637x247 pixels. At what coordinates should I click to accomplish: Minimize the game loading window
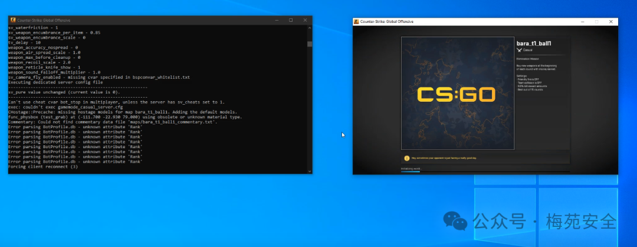click(x=583, y=21)
